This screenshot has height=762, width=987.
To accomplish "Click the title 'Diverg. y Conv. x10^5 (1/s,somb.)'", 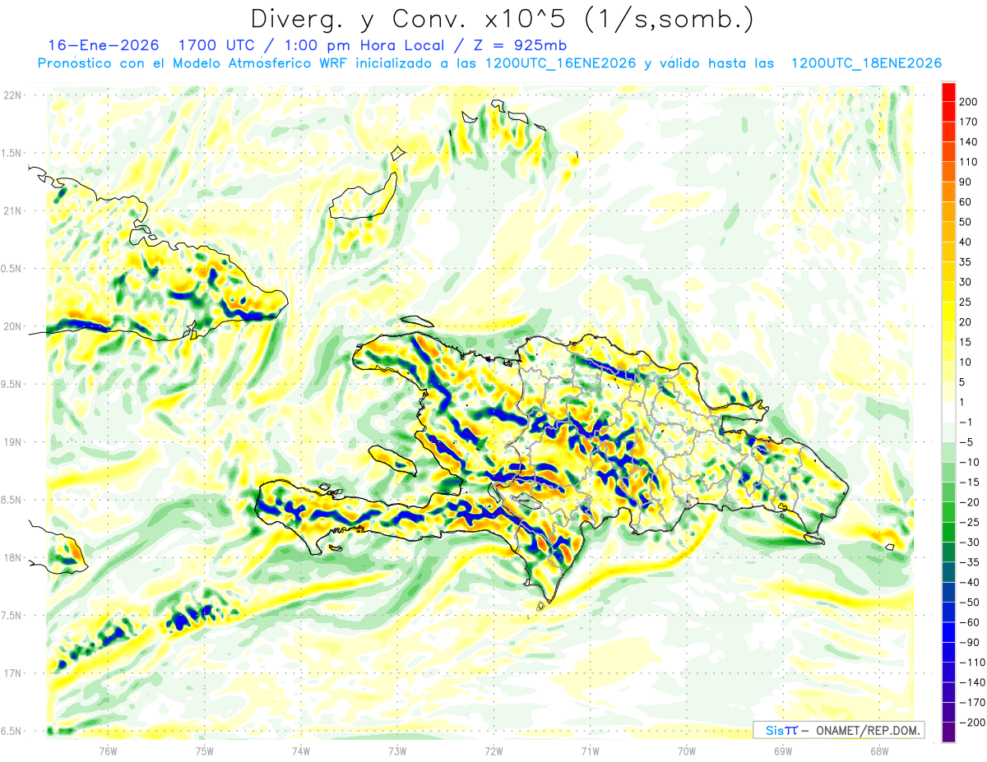I will pyautogui.click(x=502, y=18).
